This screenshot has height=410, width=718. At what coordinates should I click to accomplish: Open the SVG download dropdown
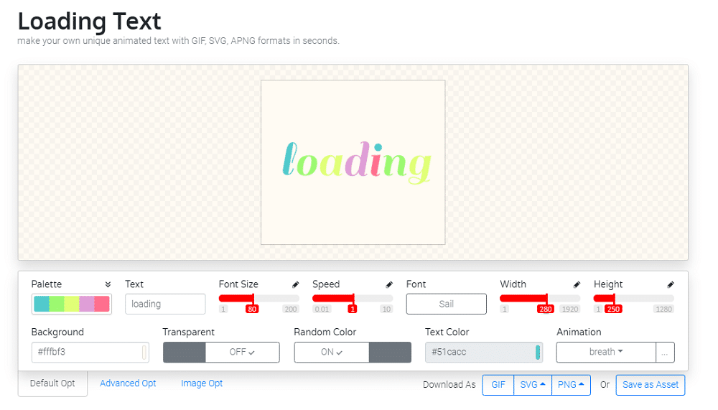pyautogui.click(x=533, y=385)
